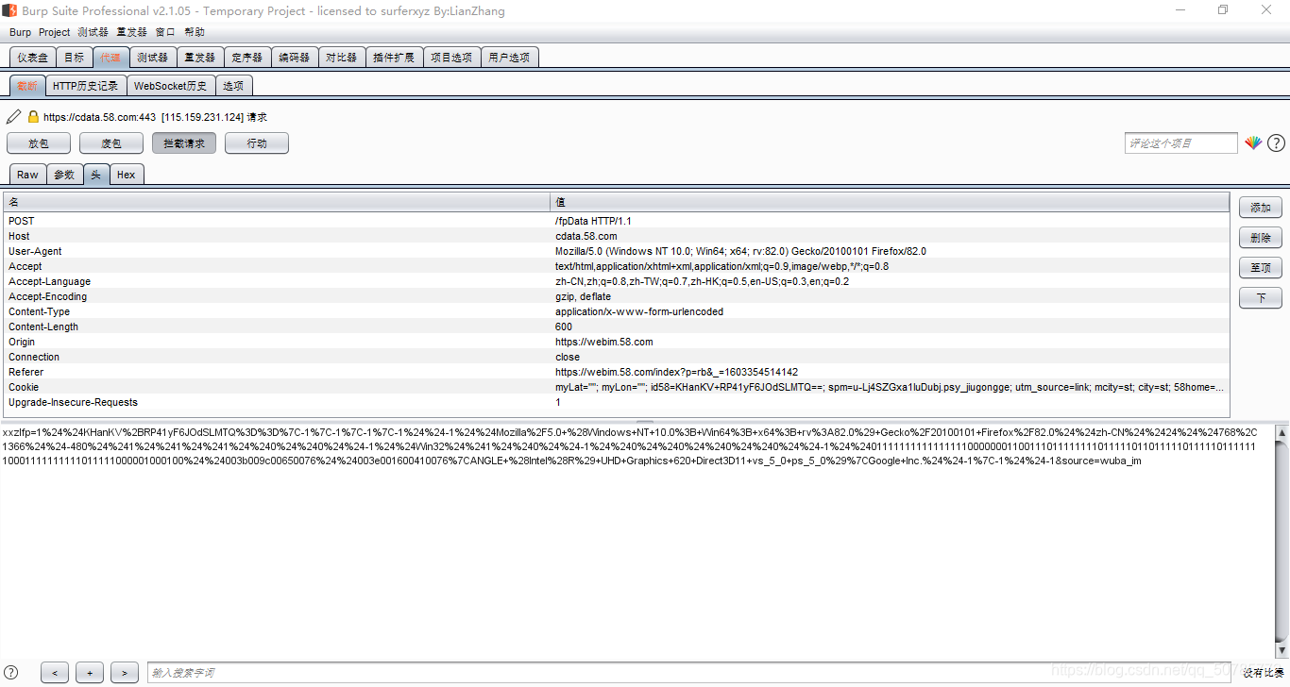Open the WebSocket历史 sub-tab
Image resolution: width=1290 pixels, height=687 pixels.
[x=171, y=86]
